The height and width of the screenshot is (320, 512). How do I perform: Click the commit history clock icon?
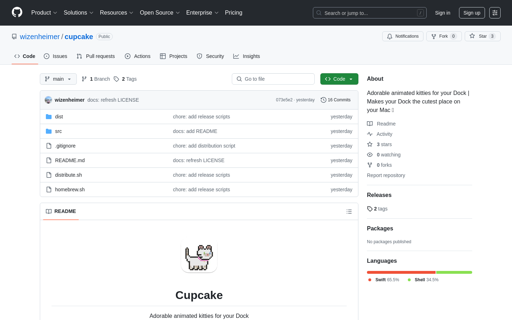click(x=323, y=100)
